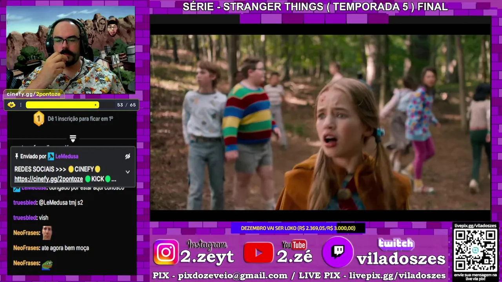The image size is (502, 282).
Task: Click the NeoFrases frog emote
Action: coord(47,264)
